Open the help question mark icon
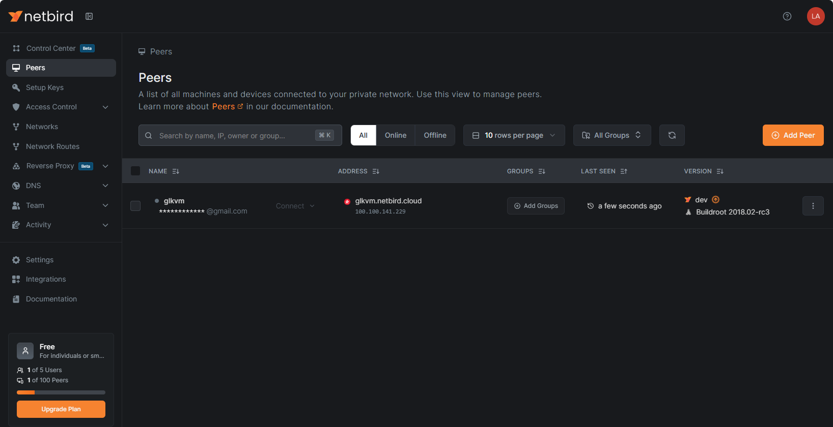 pyautogui.click(x=787, y=16)
